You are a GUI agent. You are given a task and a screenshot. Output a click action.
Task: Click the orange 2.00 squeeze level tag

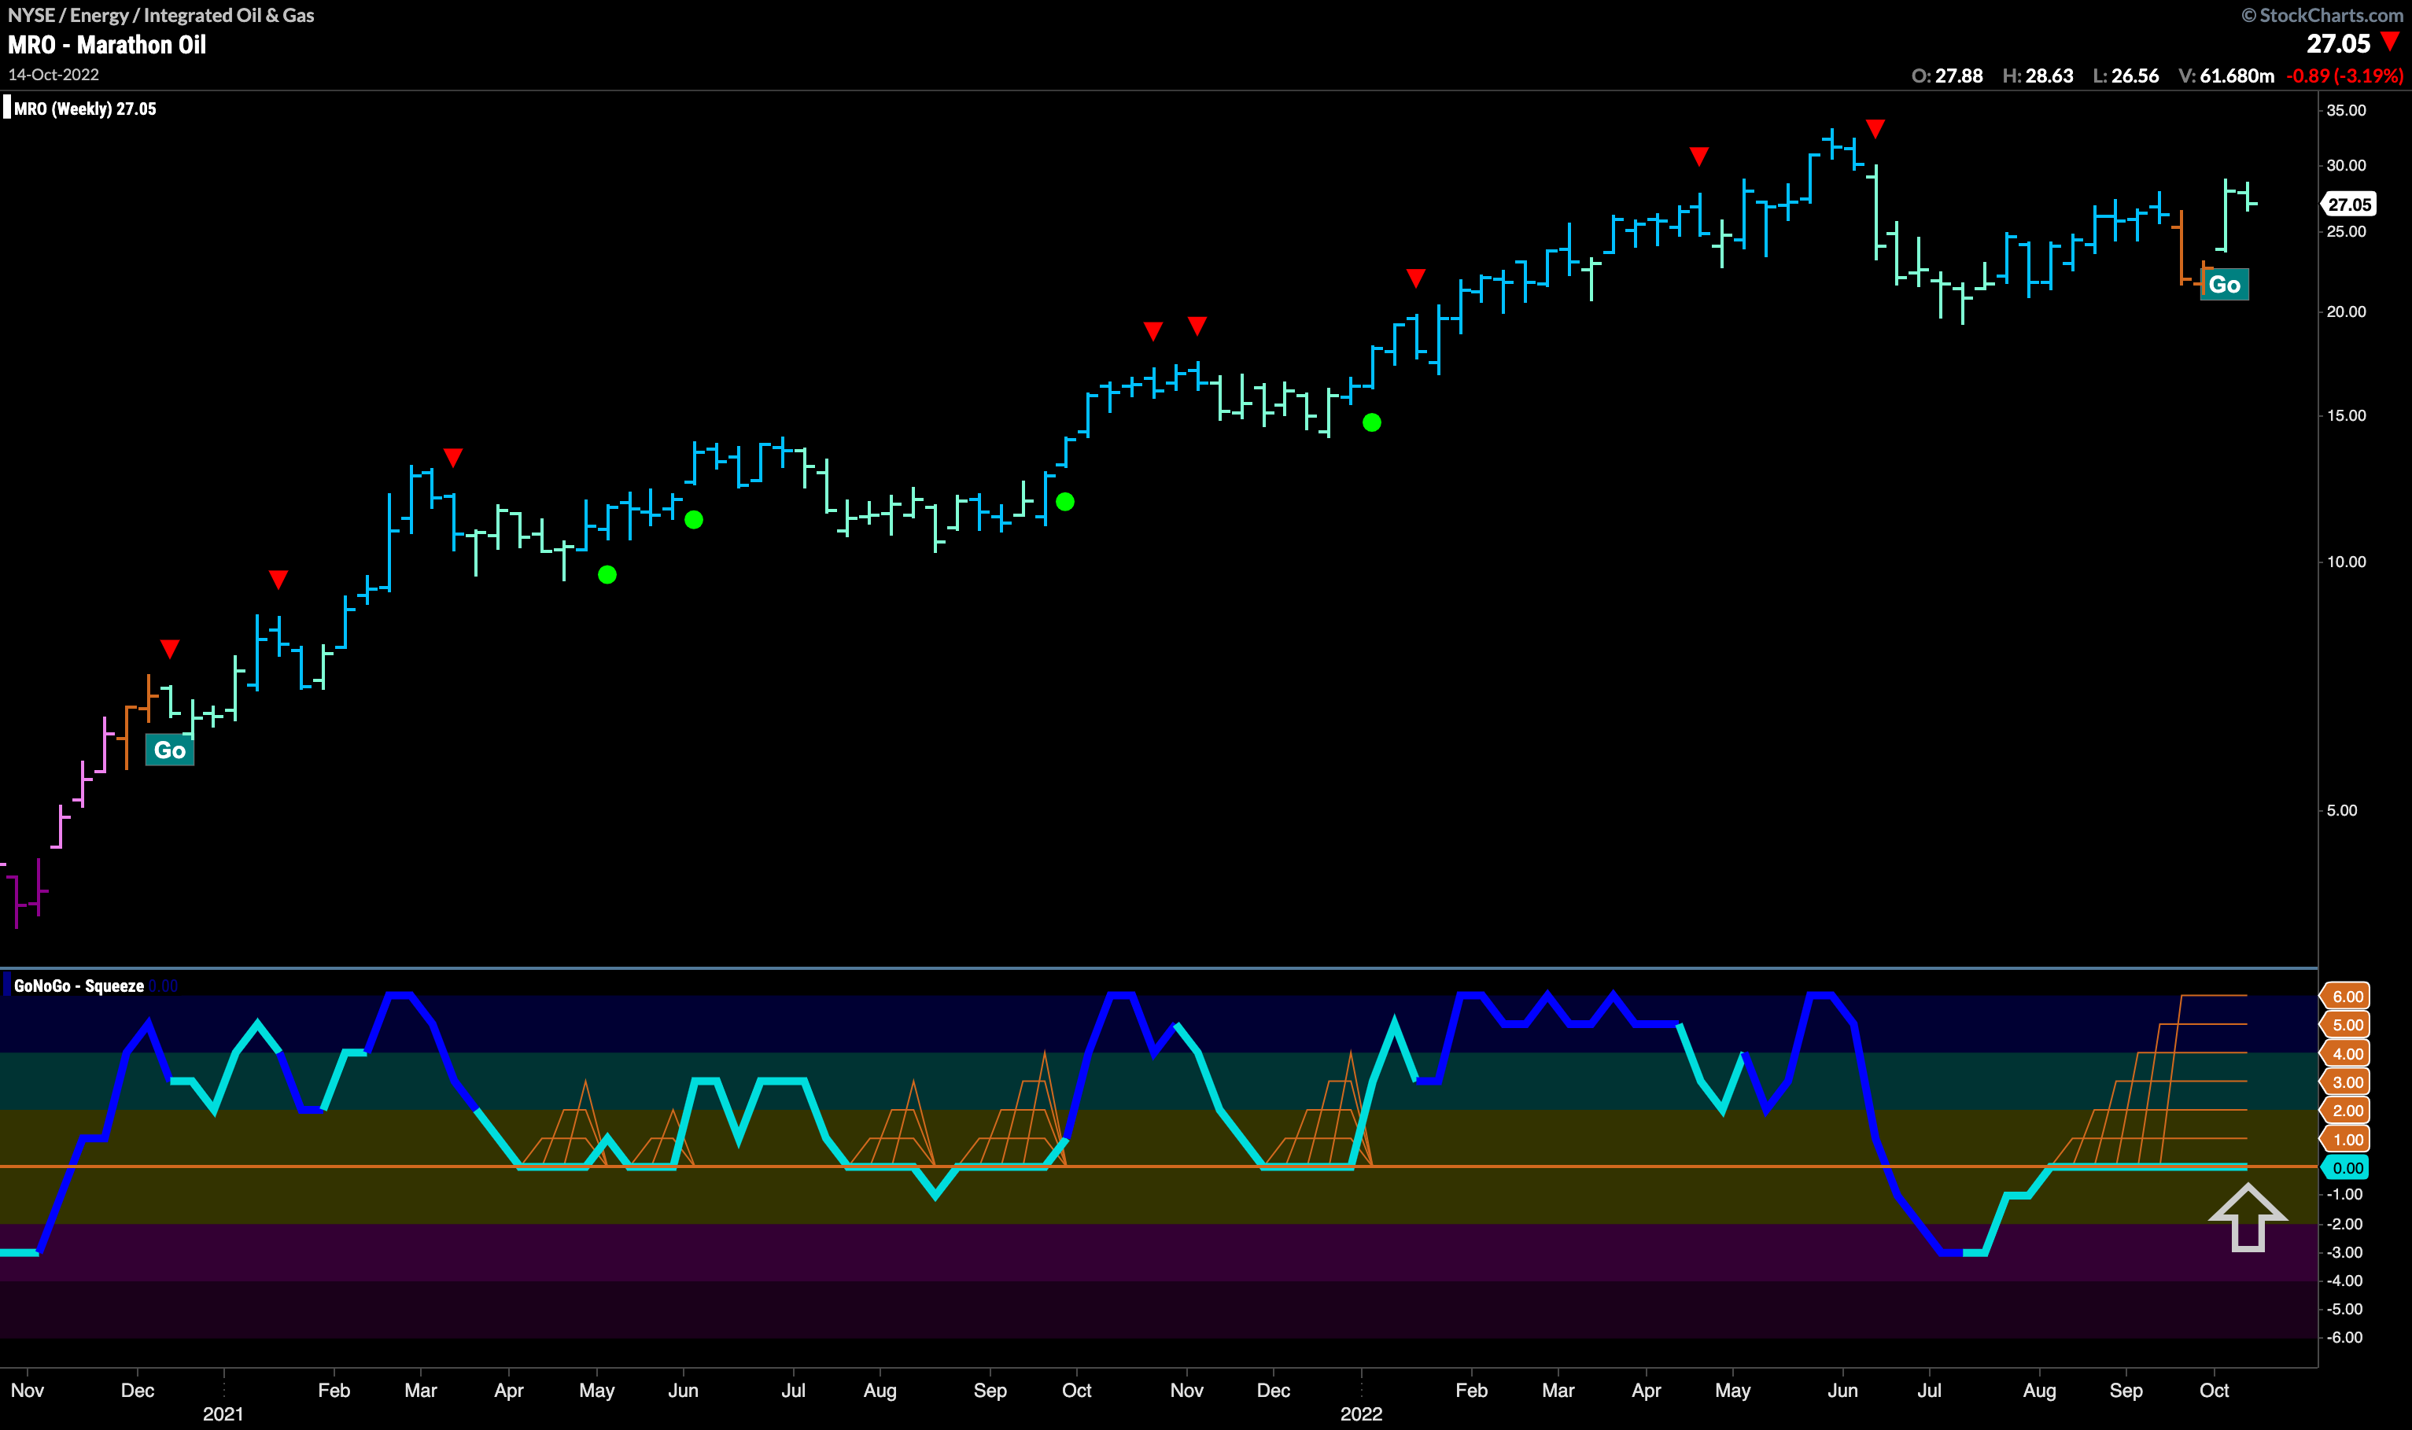pos(2344,1111)
